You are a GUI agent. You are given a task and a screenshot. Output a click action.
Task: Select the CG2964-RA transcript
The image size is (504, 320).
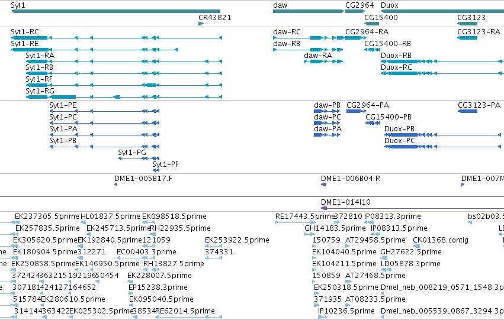(x=355, y=38)
